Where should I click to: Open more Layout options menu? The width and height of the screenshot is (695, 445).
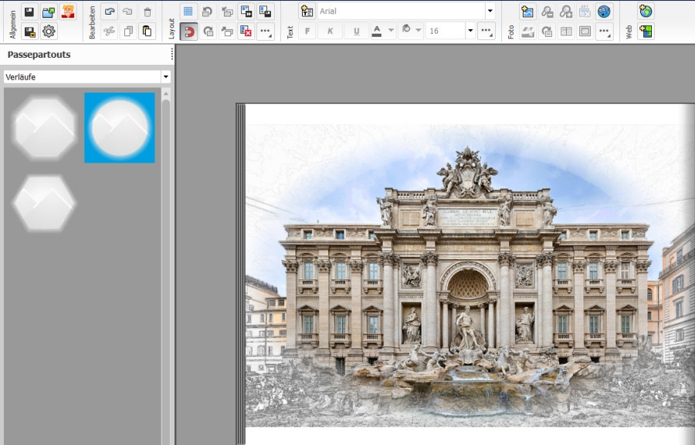265,32
